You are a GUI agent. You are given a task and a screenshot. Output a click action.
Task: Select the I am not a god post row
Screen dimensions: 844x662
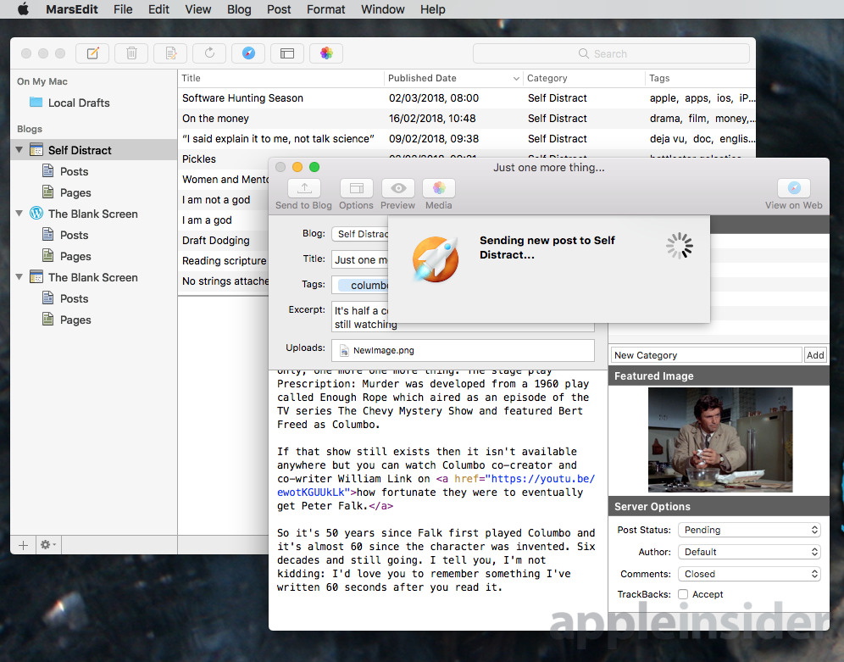coord(223,200)
